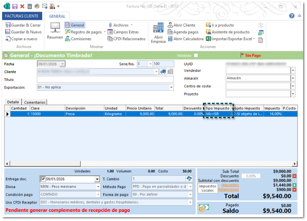Open Abrir Calculadora tool
The image size is (307, 221).
point(185,39)
